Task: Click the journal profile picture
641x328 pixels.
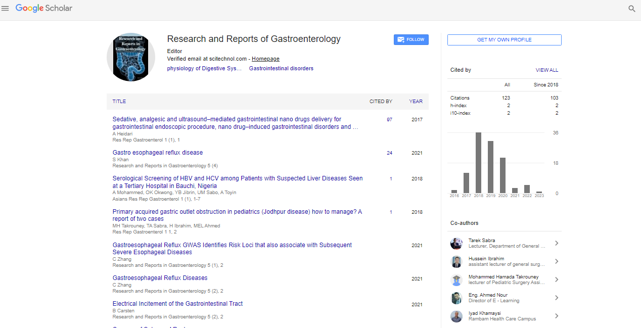Action: 131,57
